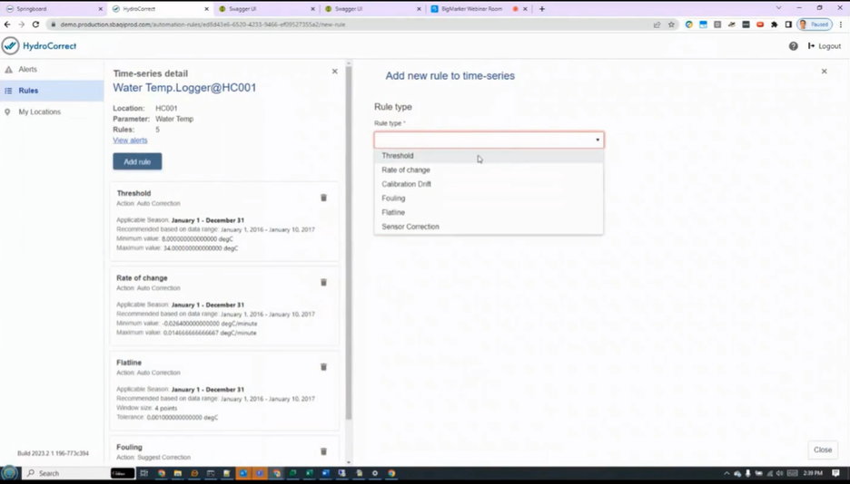Open the browser extensions puzzle icon
The height and width of the screenshot is (484, 850).
[774, 24]
